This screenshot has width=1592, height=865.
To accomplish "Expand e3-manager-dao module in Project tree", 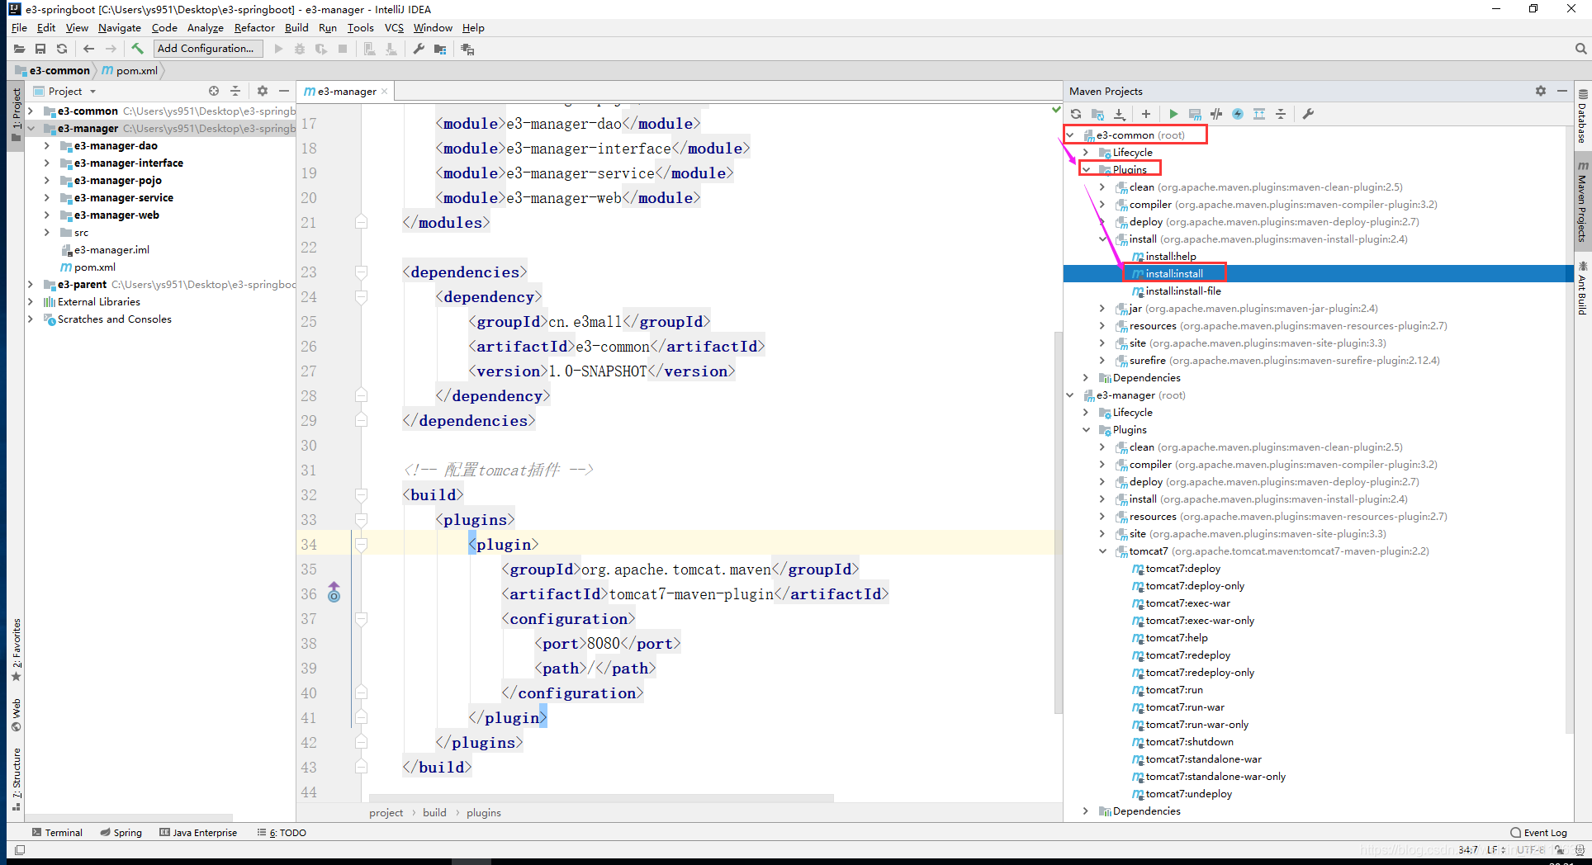I will [x=47, y=146].
